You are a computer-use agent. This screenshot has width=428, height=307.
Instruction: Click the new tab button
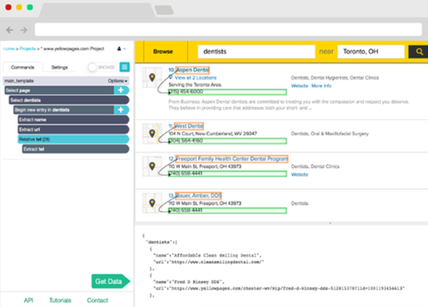(x=164, y=10)
